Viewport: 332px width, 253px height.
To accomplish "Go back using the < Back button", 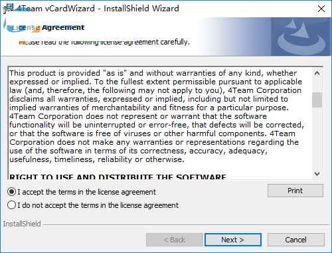I will [x=175, y=240].
